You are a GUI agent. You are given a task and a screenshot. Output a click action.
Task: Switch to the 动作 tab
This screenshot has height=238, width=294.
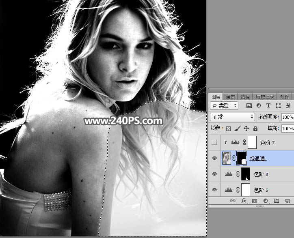click(284, 97)
